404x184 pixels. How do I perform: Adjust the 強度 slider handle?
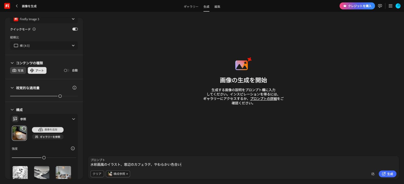[x=44, y=158]
